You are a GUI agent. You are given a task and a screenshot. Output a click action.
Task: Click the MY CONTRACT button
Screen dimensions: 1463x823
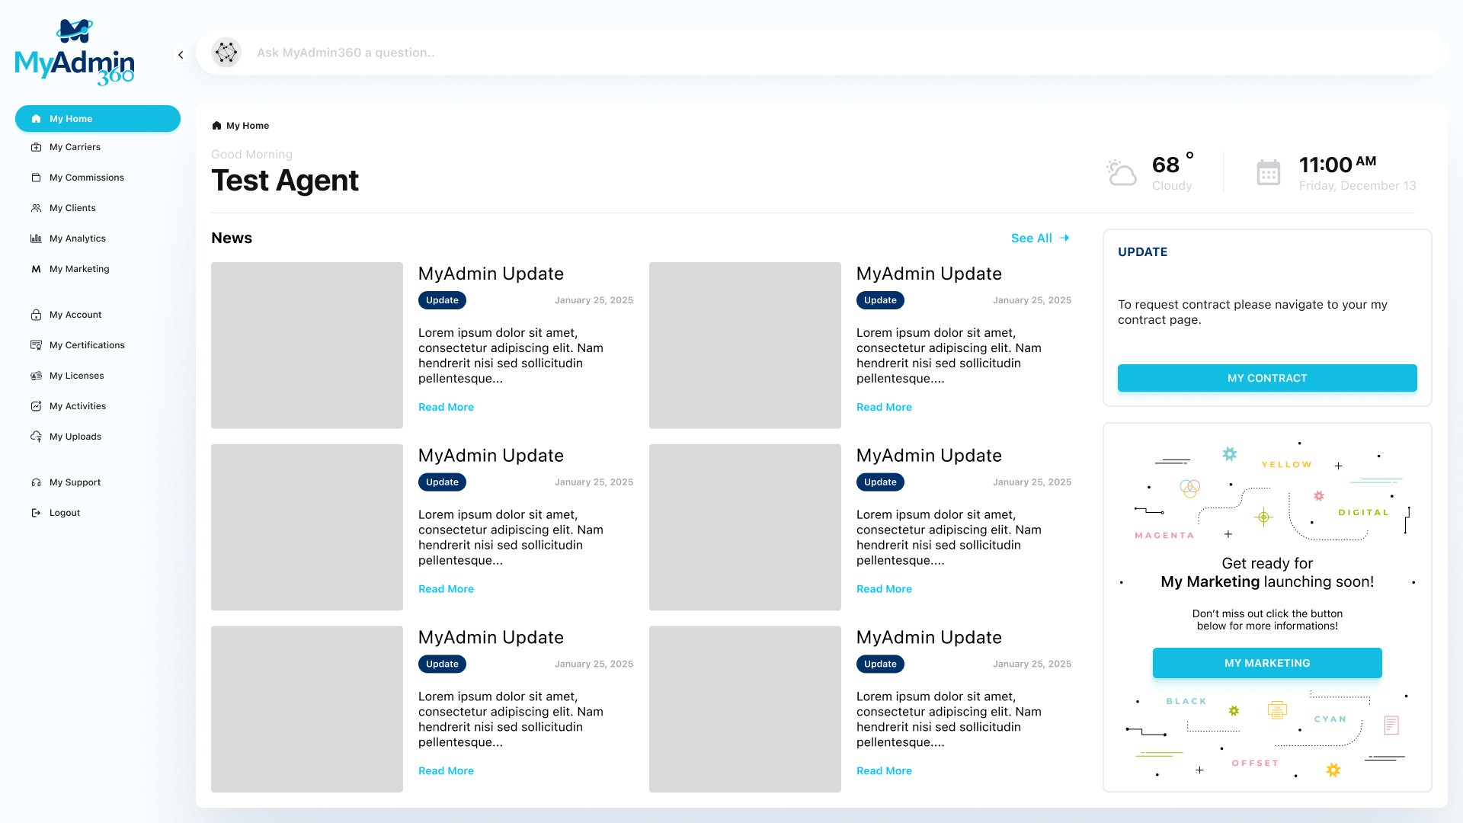(x=1267, y=378)
